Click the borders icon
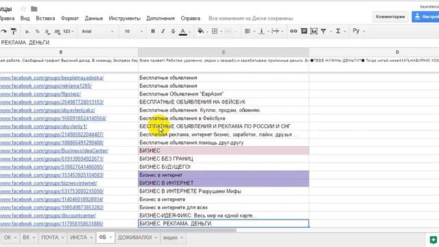The width and height of the screenshot is (439, 247). (215, 31)
